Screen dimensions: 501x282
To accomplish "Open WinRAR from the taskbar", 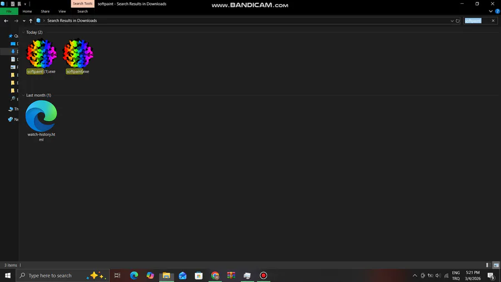I will (231, 275).
